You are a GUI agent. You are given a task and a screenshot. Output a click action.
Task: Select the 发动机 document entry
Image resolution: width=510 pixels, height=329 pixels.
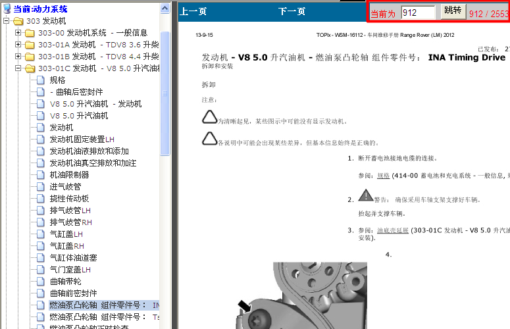(61, 128)
